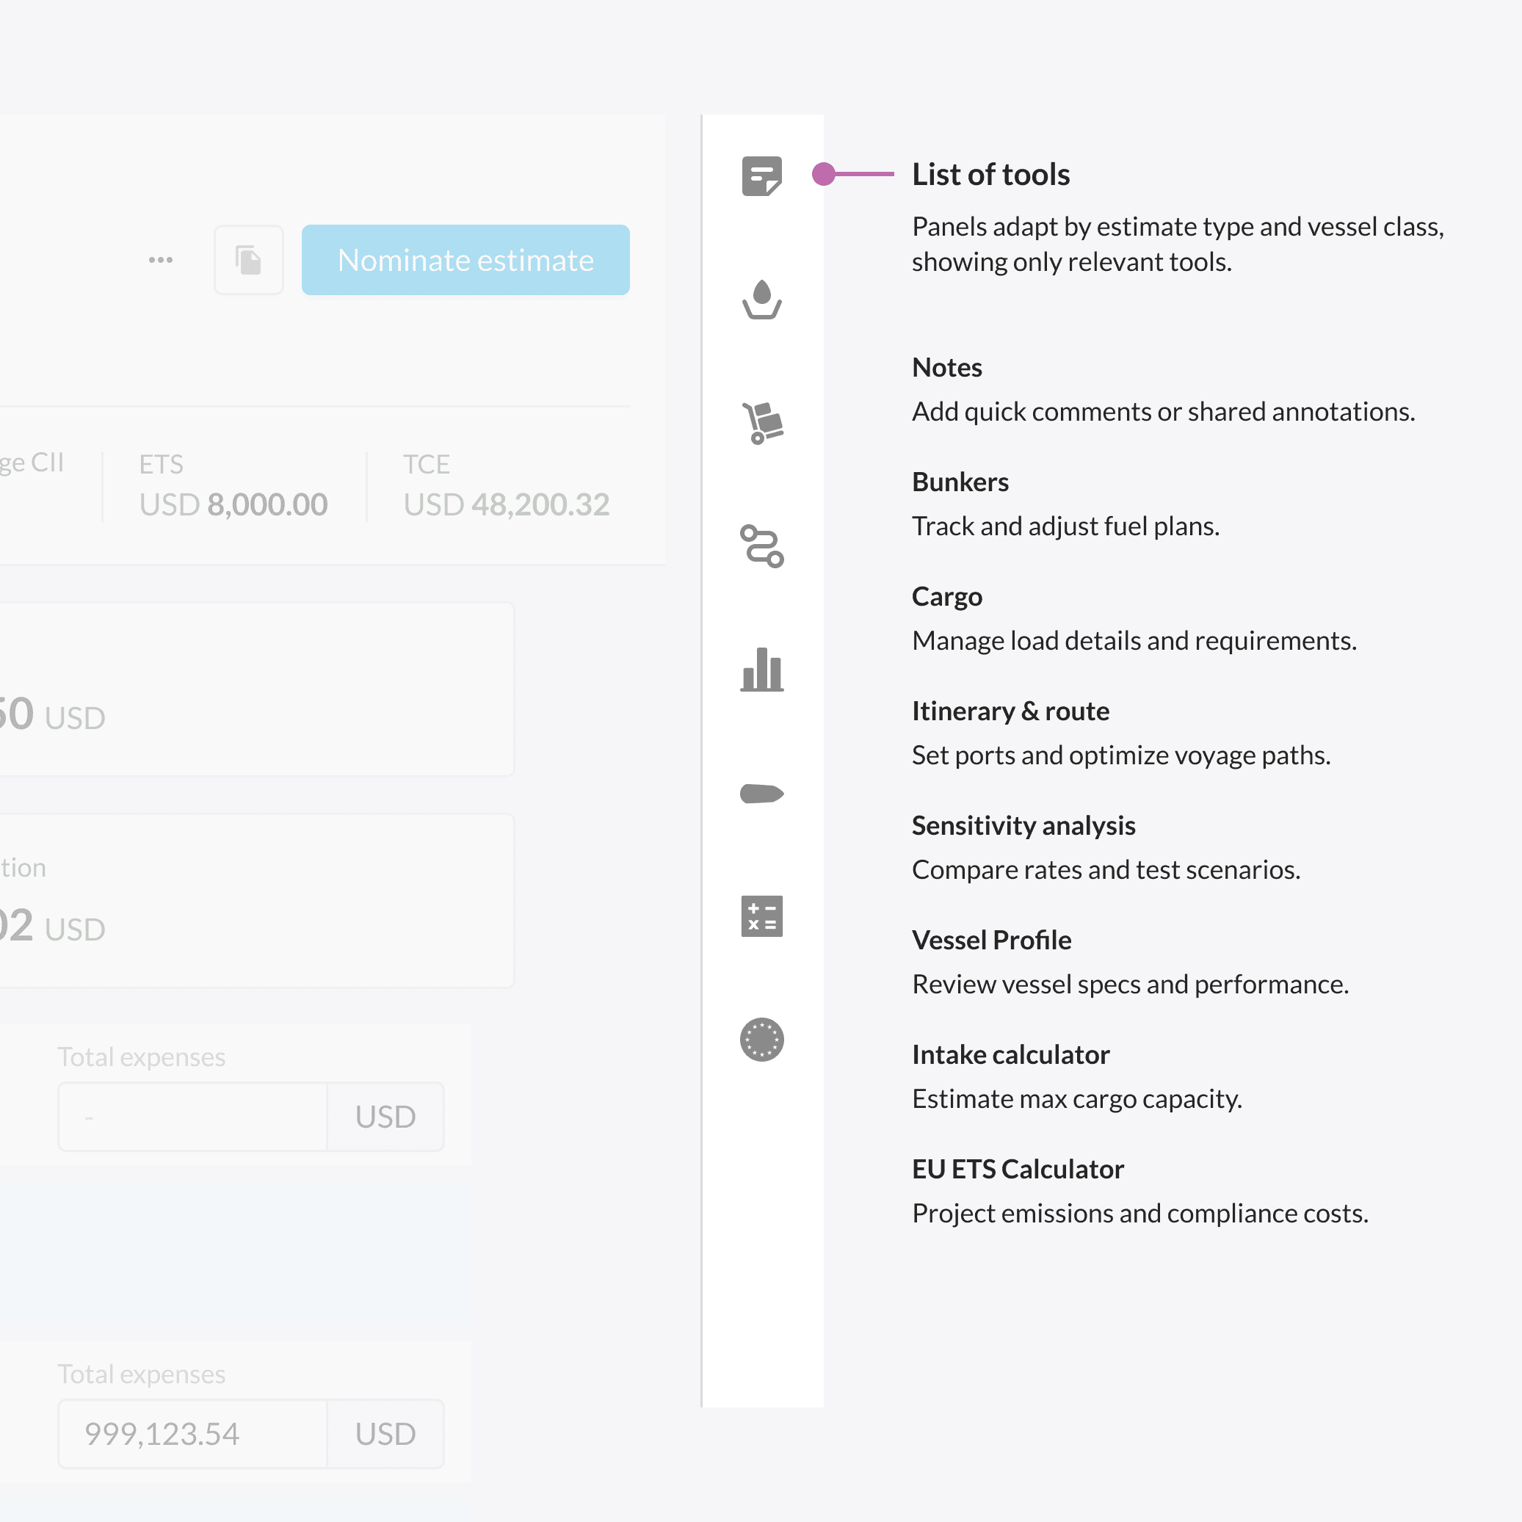Click text 'Track and adjust fuel plans.'
The height and width of the screenshot is (1522, 1522).
click(x=1065, y=526)
